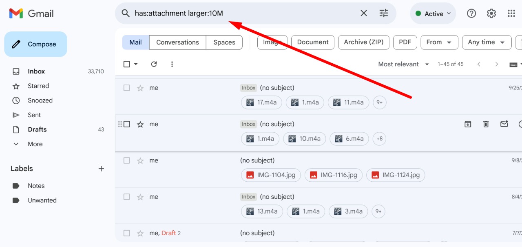Screen dimensions: 522x247
Task: Open the IMG-1124.jpg attachment
Action: (396, 175)
